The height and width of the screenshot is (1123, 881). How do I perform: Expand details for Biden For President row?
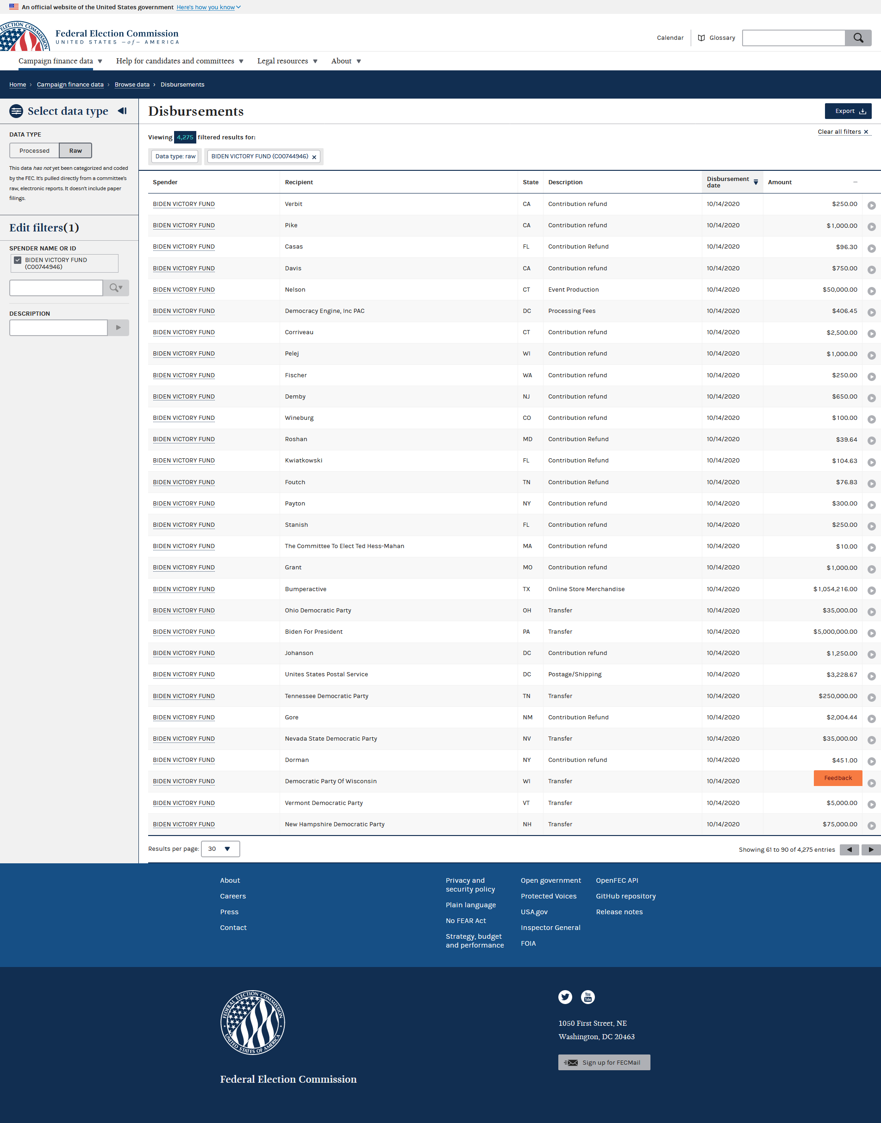[x=871, y=633]
